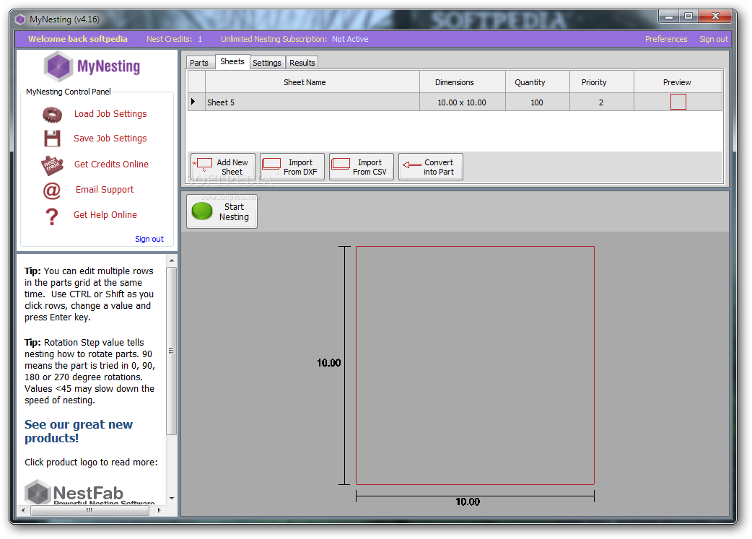Click the Email Support @ icon
This screenshot has width=752, height=539.
(52, 191)
